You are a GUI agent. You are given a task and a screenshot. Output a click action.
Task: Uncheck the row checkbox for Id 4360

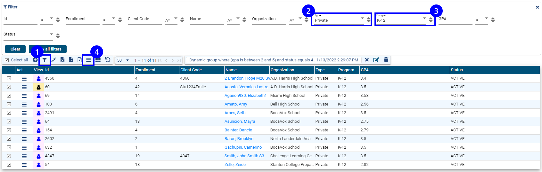pyautogui.click(x=9, y=78)
